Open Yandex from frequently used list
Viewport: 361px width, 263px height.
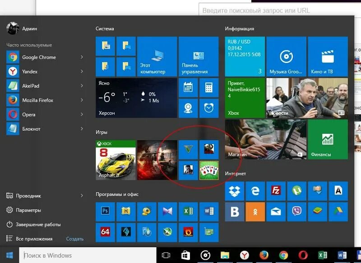45,72
